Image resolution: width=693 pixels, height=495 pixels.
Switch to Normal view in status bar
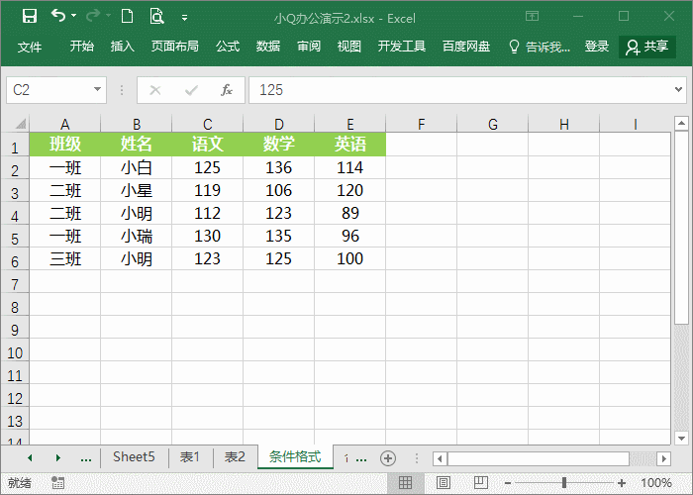point(405,483)
